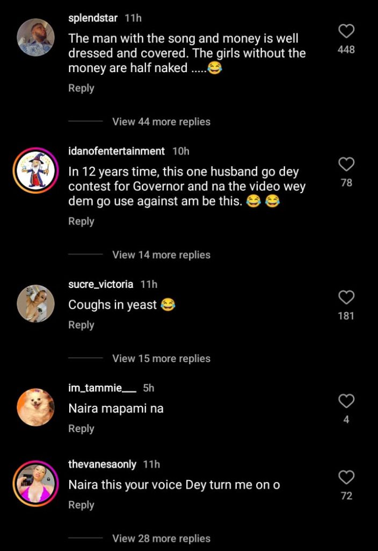Toggle the like heart on thevanesaonly's comment
The image size is (378, 551).
point(346,477)
